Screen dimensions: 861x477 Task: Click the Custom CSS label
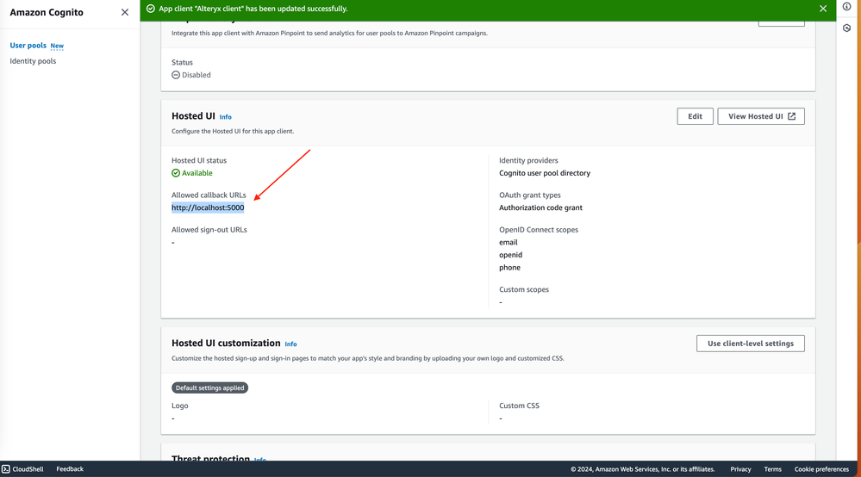[x=519, y=406]
